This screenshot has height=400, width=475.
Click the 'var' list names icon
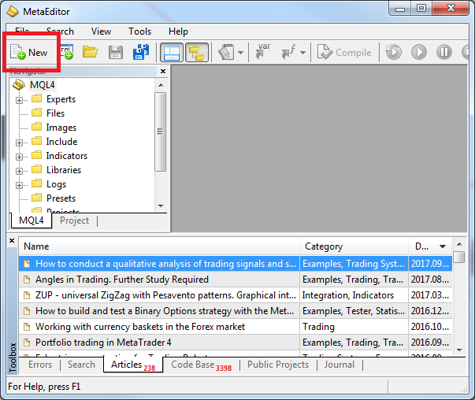click(263, 51)
